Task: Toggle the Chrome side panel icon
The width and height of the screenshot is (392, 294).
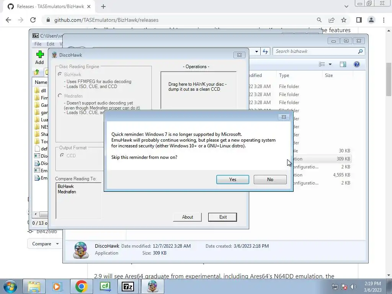Action: 359,20
